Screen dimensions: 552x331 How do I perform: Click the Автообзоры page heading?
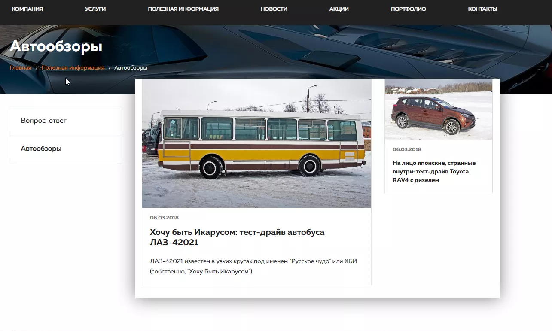point(56,46)
